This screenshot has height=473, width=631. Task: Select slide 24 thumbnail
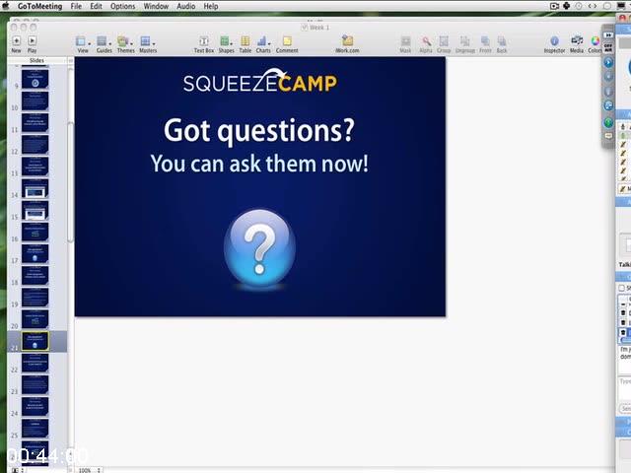coord(35,407)
